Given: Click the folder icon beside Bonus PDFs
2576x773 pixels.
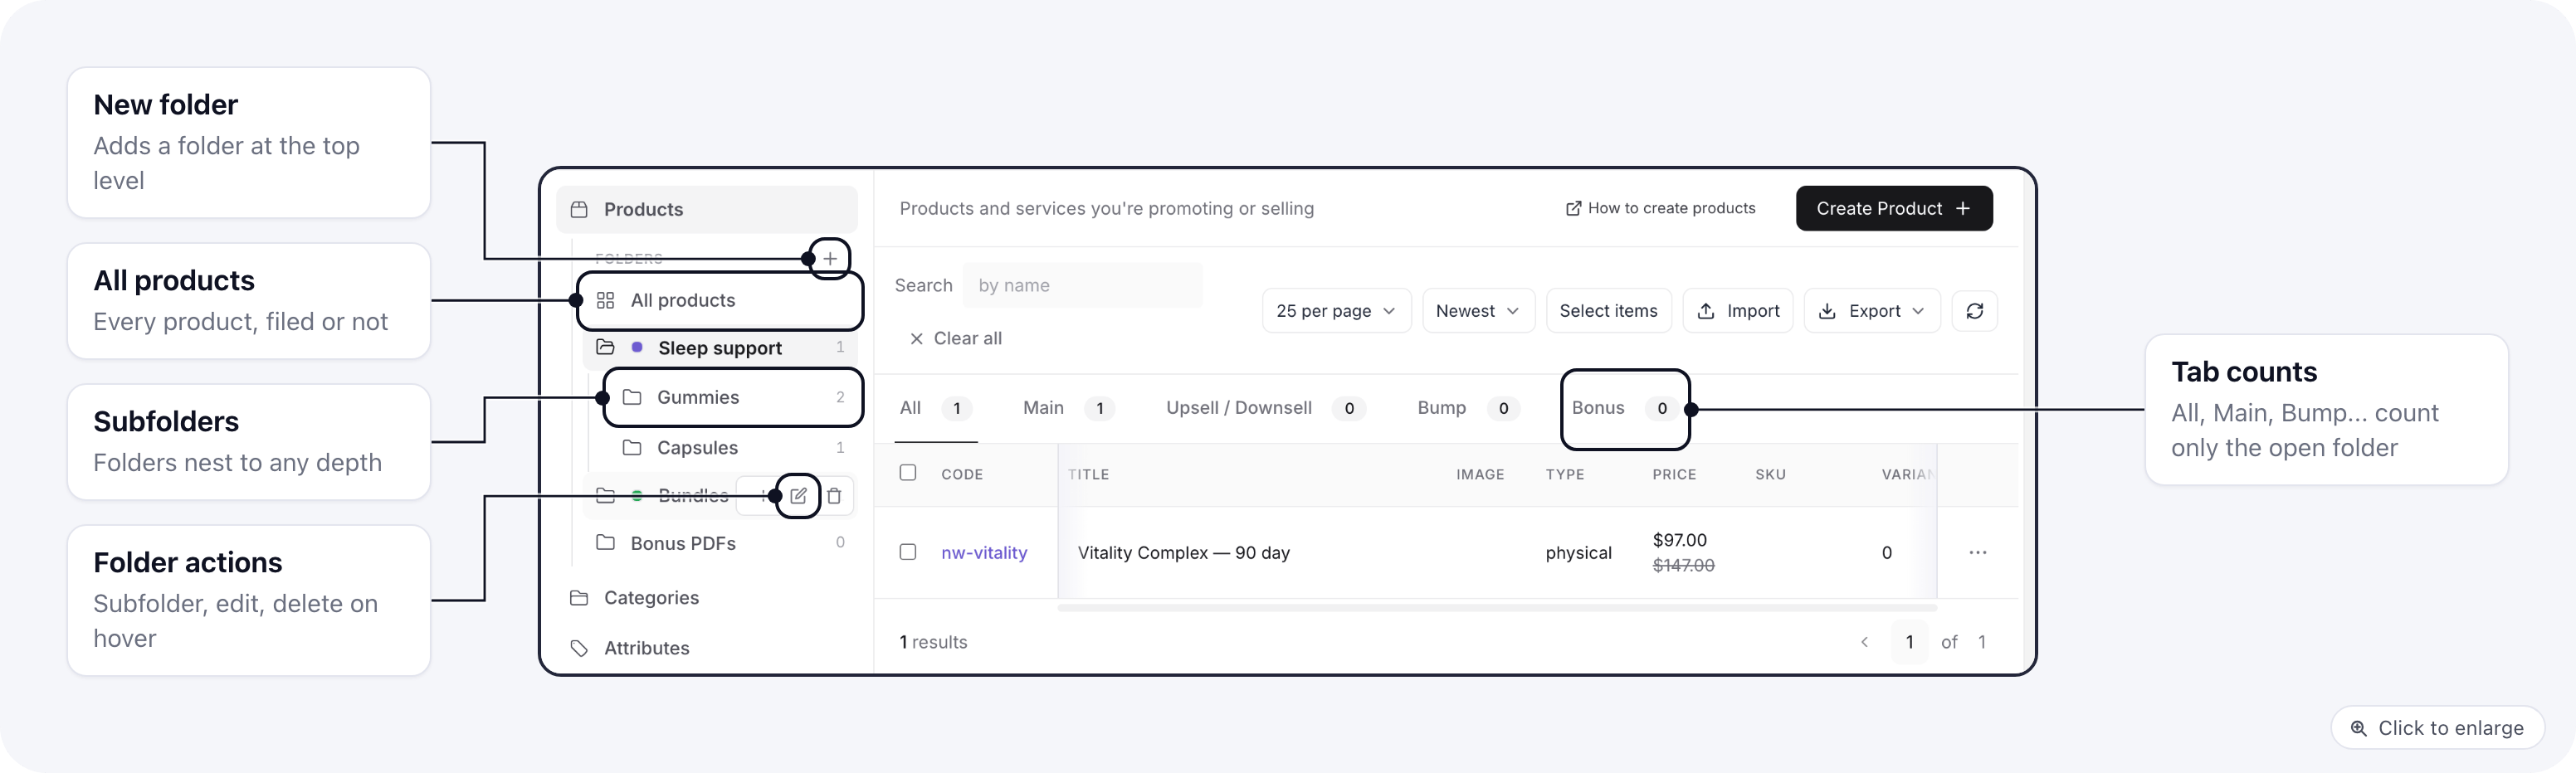Looking at the screenshot, I should coord(605,542).
